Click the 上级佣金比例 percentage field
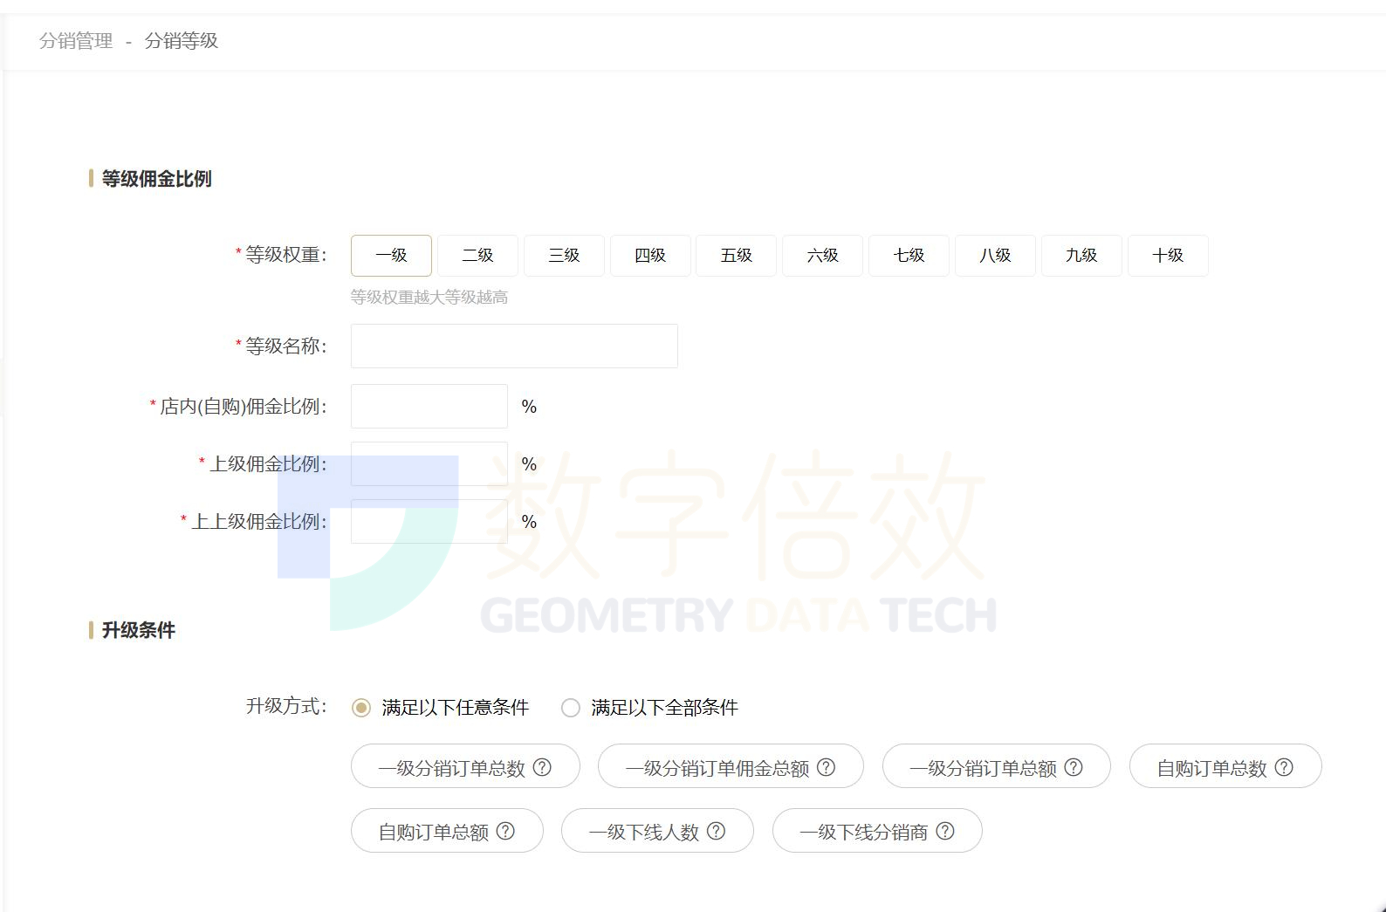Viewport: 1386px width, 912px height. tap(429, 464)
